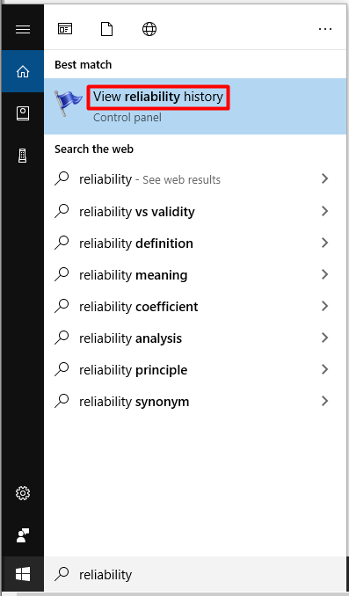Select 'reliability - See web results'
The image size is (349, 596).
(x=195, y=179)
